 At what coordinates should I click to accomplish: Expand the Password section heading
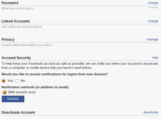[x=10, y=3]
